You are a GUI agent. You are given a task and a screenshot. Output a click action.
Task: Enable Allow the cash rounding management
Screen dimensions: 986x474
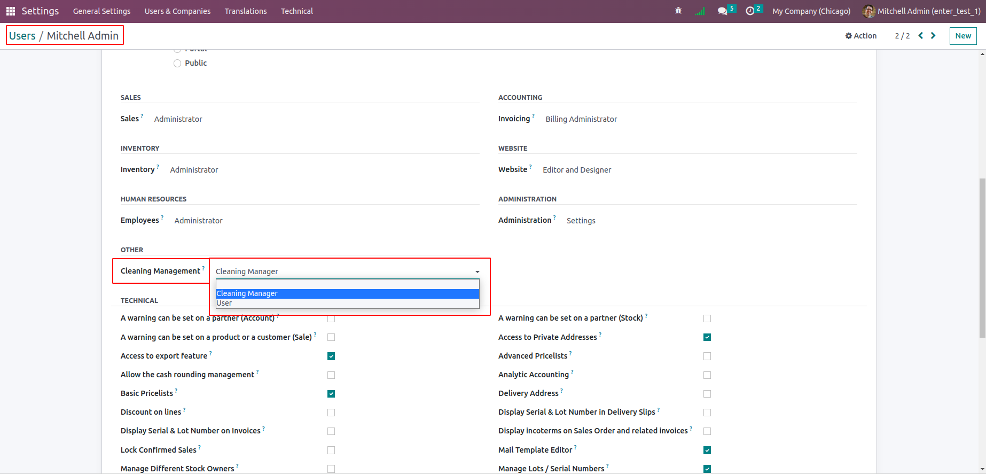(x=331, y=375)
